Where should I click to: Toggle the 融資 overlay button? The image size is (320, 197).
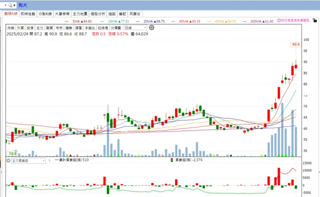(49, 28)
